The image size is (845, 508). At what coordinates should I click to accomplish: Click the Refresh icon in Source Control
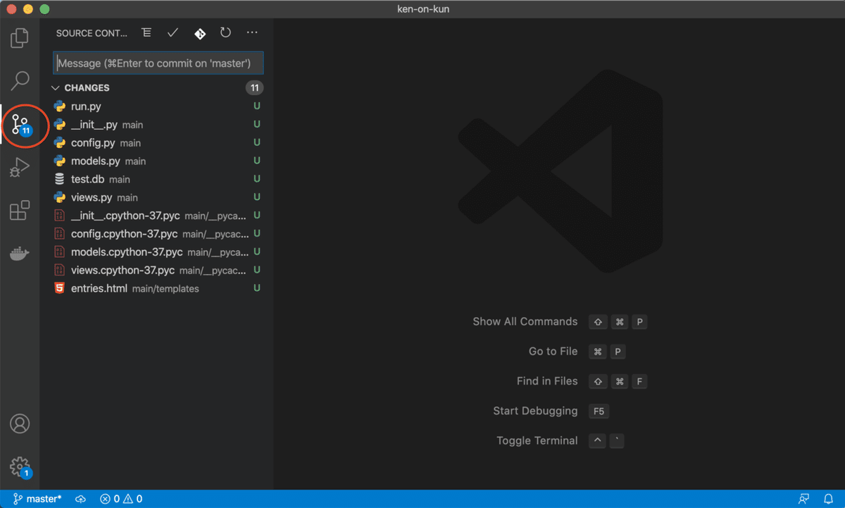[x=225, y=32]
